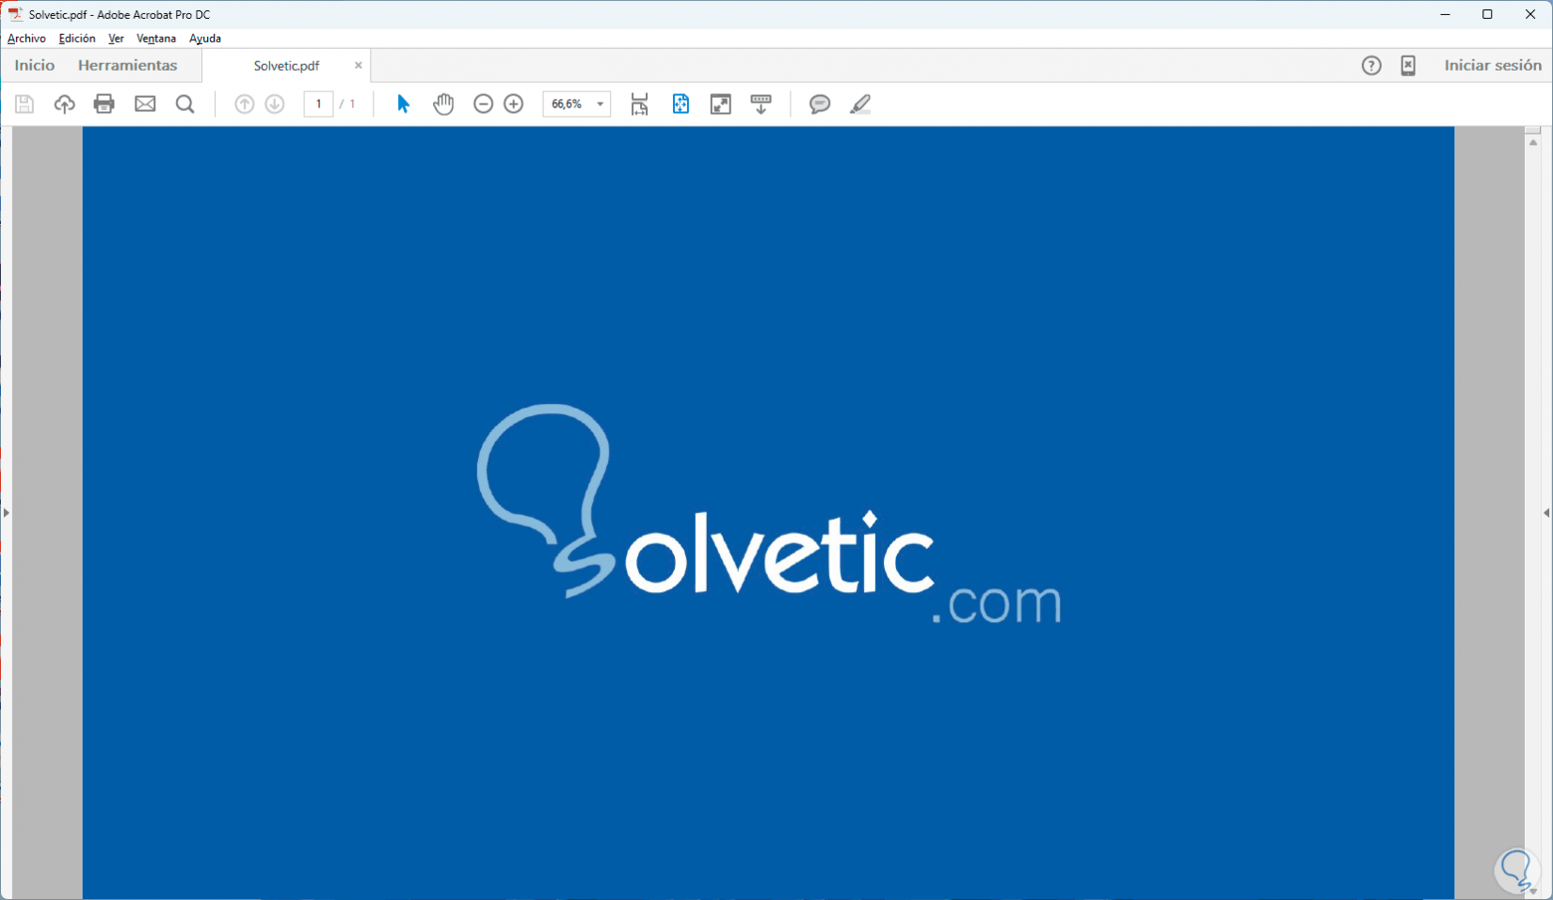Close the Adobe Acrobat window

(1530, 14)
